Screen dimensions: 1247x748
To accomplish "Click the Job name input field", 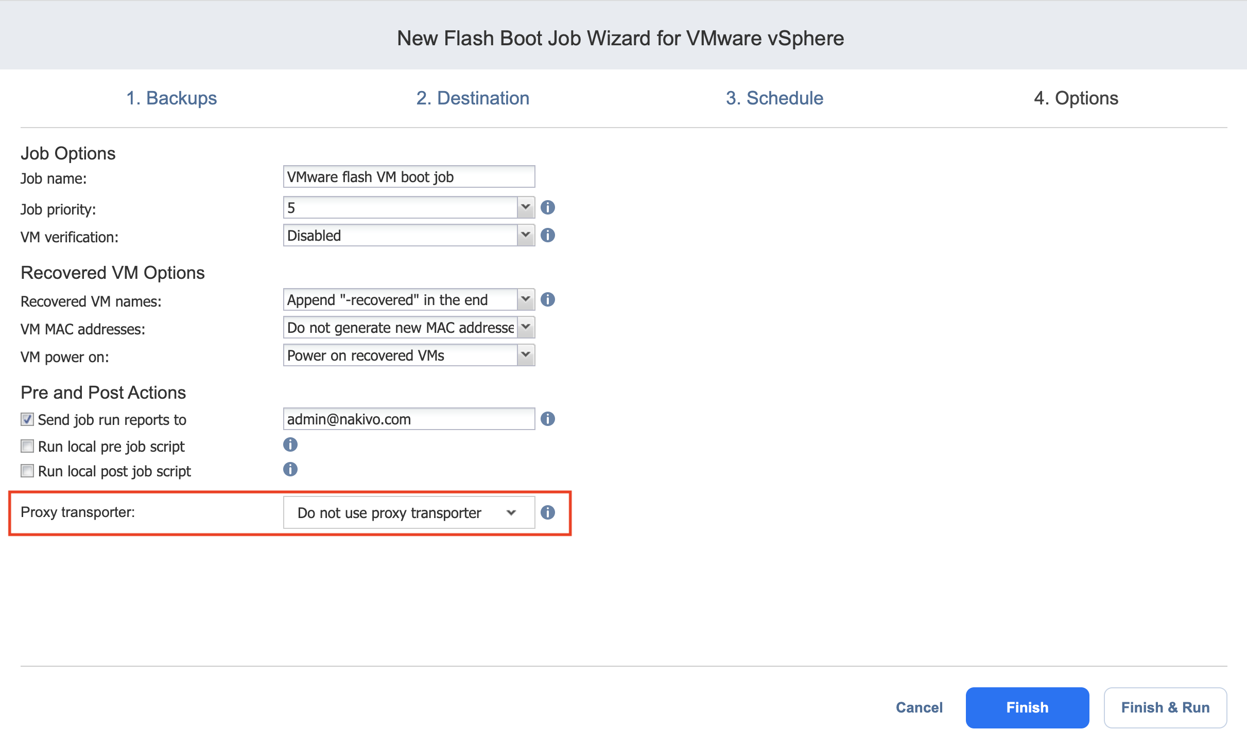I will point(409,176).
